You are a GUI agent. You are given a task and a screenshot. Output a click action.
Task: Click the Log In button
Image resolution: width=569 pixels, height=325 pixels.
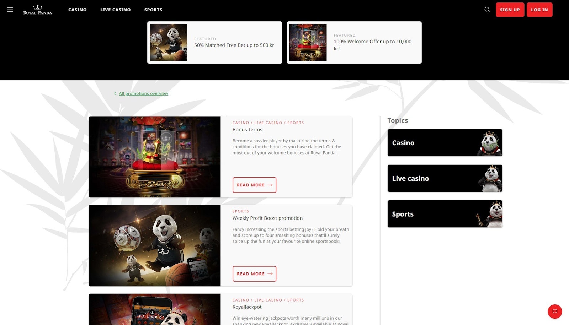[x=539, y=10]
